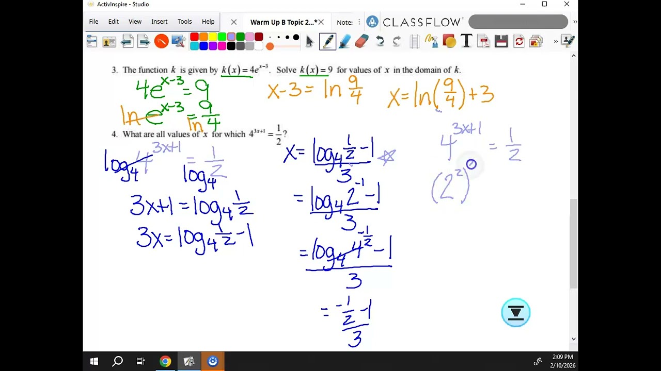Pick the black color swatch
The image size is (661, 371).
point(231,46)
